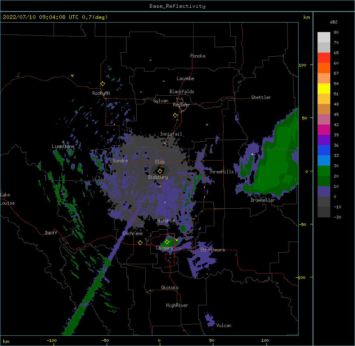
Task: Select the Vulcan city label
Action: point(224,325)
